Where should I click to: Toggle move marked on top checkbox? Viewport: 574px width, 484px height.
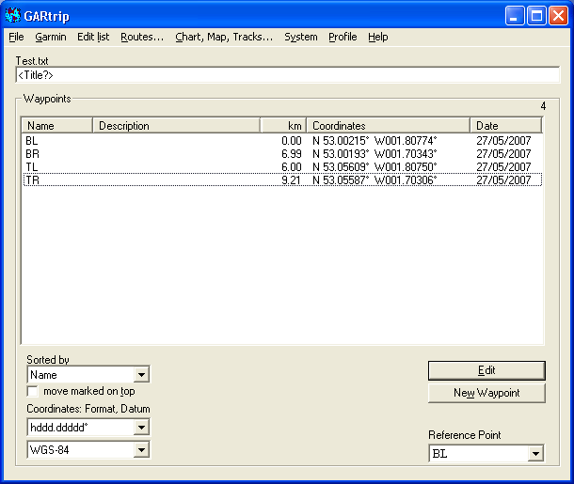33,391
